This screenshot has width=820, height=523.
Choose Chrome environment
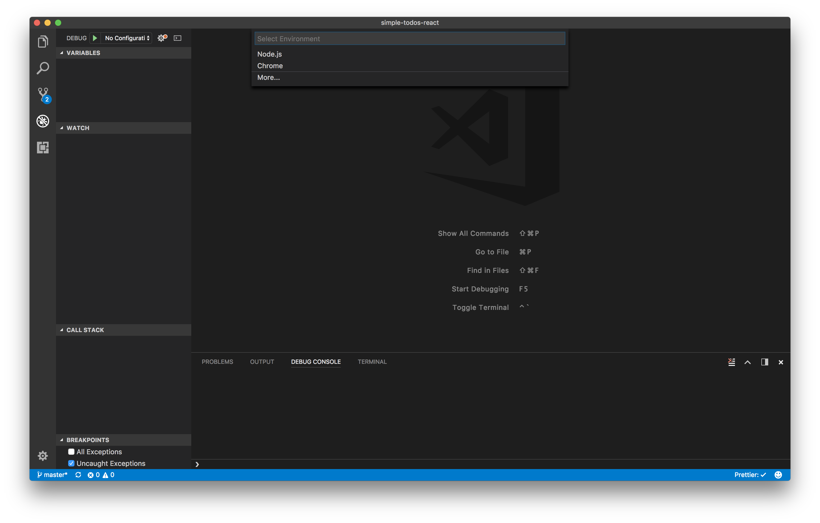pos(410,66)
